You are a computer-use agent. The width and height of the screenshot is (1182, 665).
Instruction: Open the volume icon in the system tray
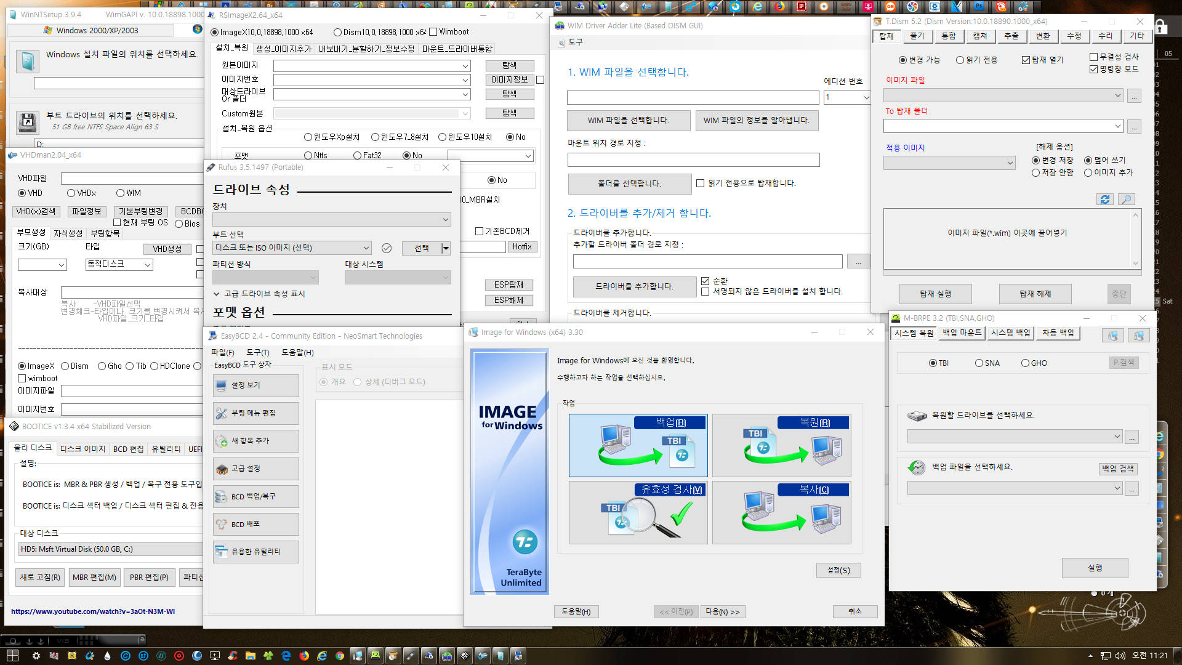coord(1120,656)
